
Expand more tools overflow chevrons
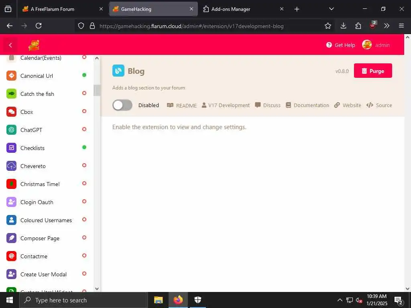(x=387, y=26)
